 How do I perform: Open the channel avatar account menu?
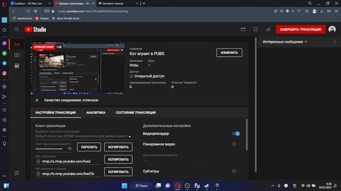click(332, 29)
